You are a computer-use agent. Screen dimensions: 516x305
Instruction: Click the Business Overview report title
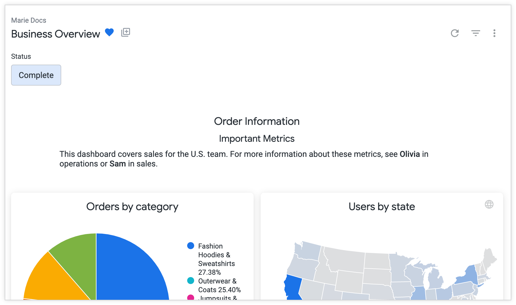(55, 33)
